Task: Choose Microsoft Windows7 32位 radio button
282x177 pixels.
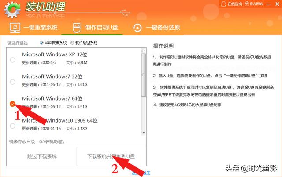Action: click(12, 82)
